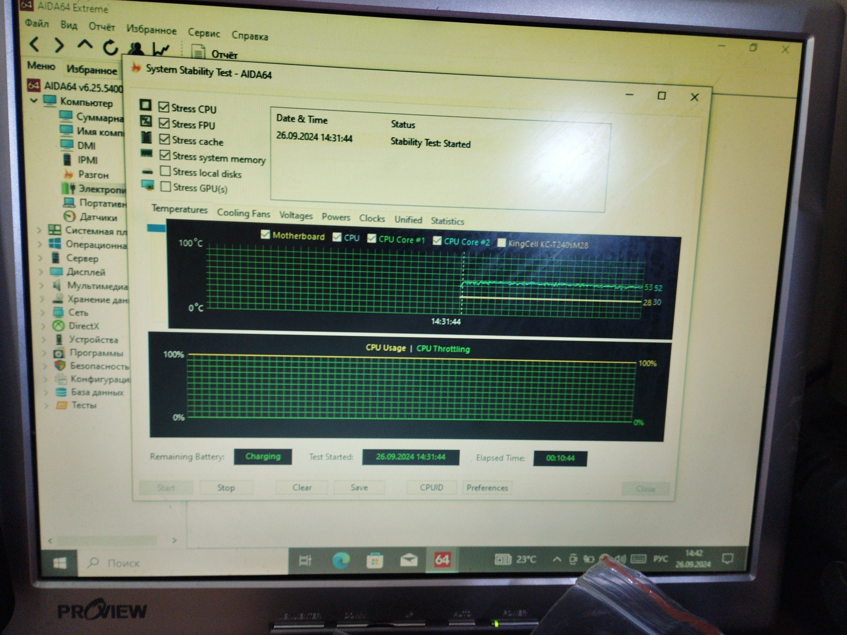Switch to Cooling Fans tab
Screen dimensions: 847x635
[x=244, y=213]
